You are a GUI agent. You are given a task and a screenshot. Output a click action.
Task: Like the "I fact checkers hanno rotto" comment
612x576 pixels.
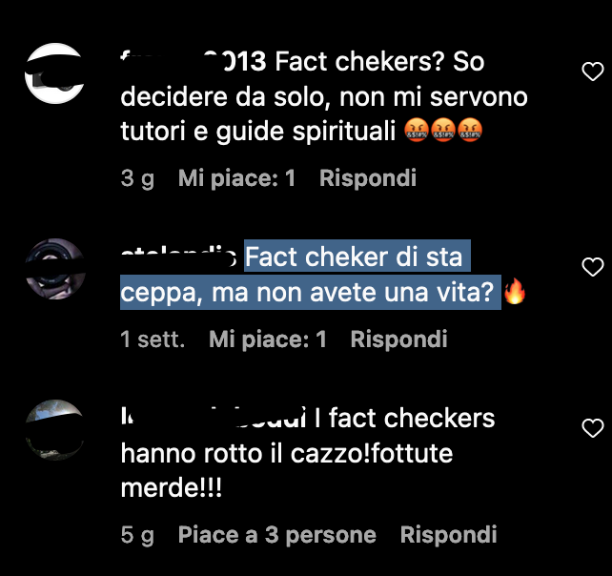pyautogui.click(x=593, y=428)
